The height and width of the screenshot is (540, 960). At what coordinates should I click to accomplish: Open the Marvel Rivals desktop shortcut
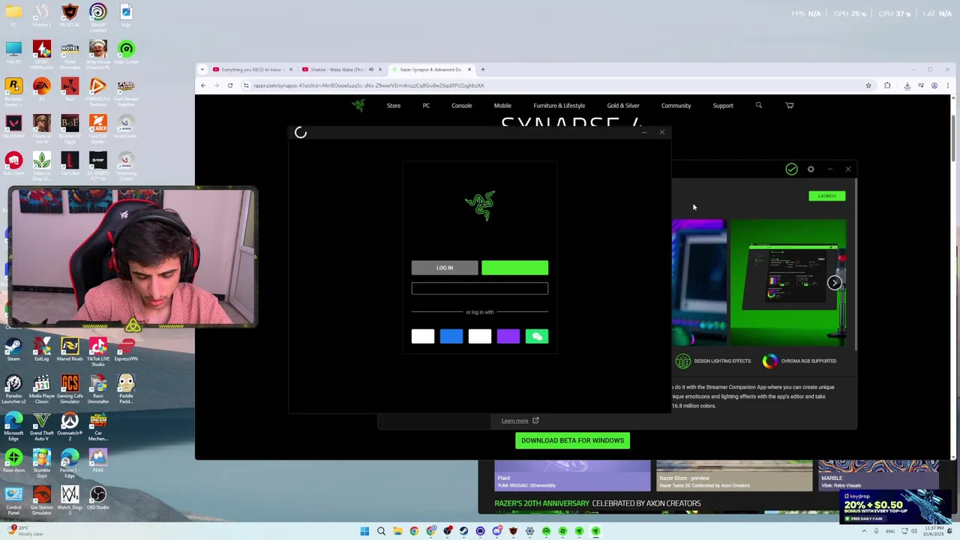(x=70, y=349)
